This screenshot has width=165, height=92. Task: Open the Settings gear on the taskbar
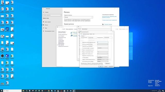(x=68, y=91)
